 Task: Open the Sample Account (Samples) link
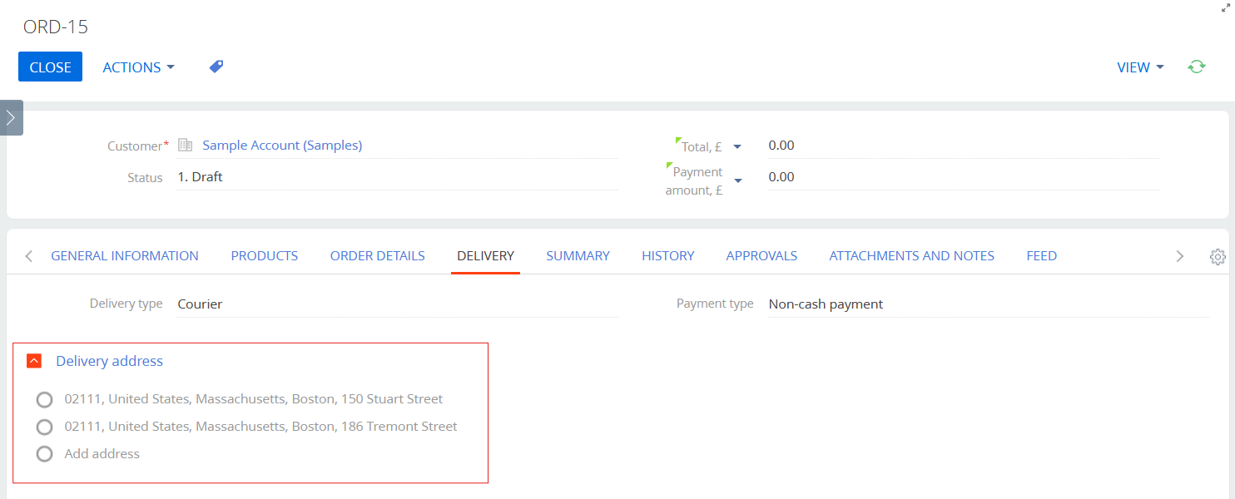tap(282, 146)
